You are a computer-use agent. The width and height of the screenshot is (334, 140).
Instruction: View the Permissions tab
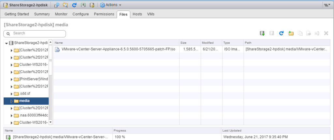pyautogui.click(x=104, y=14)
